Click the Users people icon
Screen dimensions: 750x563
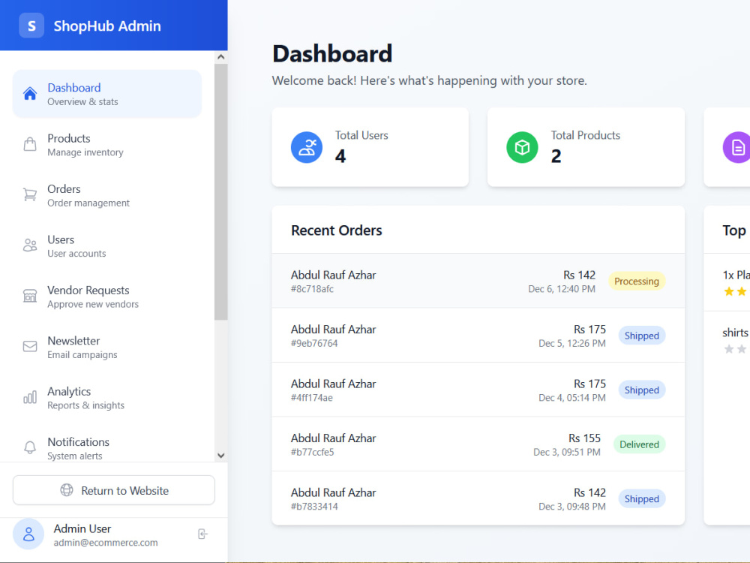[30, 245]
